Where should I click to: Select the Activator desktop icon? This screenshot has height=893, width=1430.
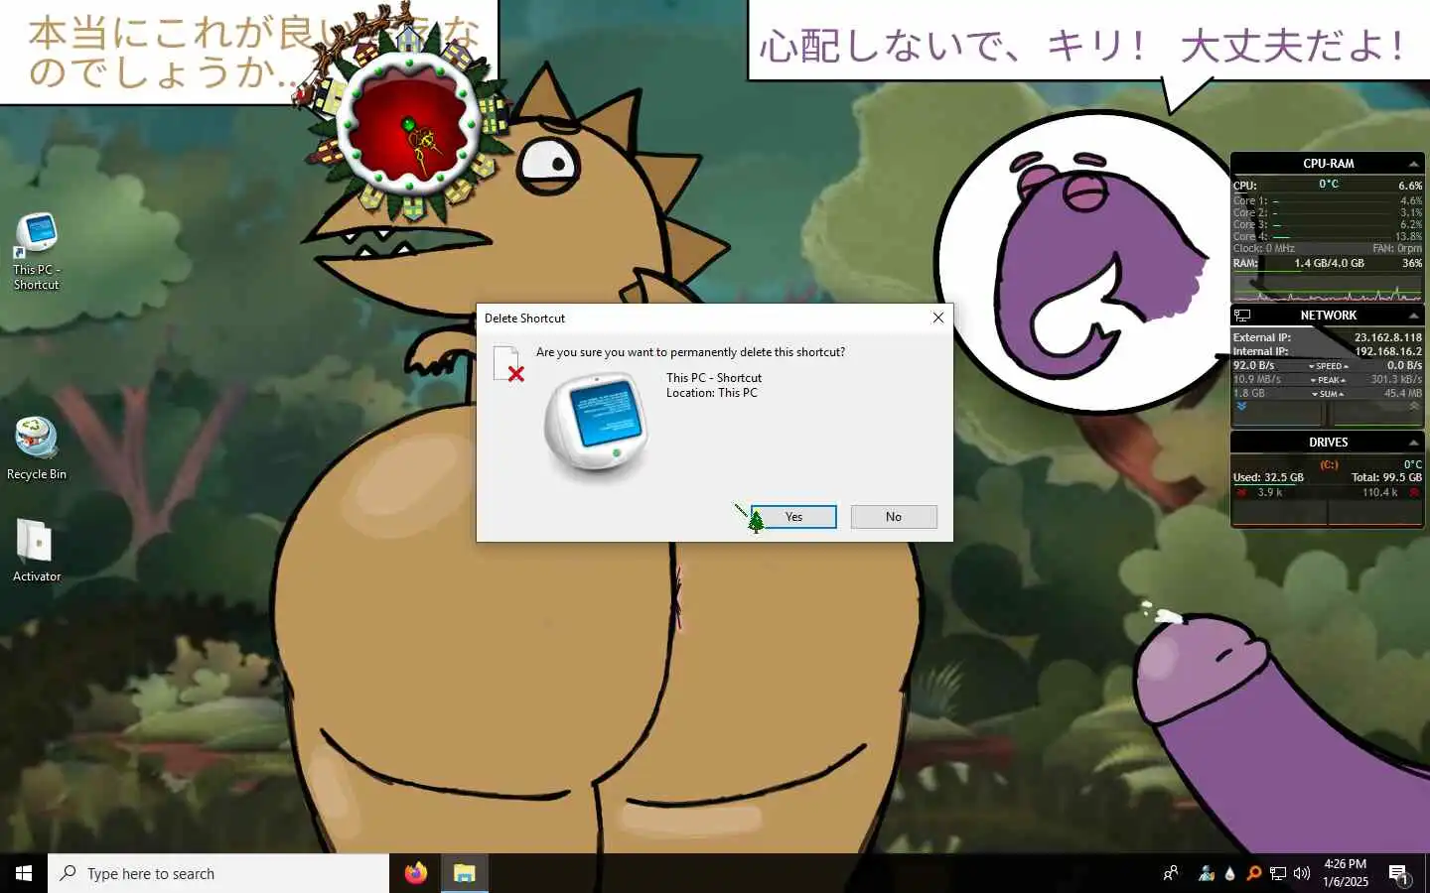[x=37, y=551]
